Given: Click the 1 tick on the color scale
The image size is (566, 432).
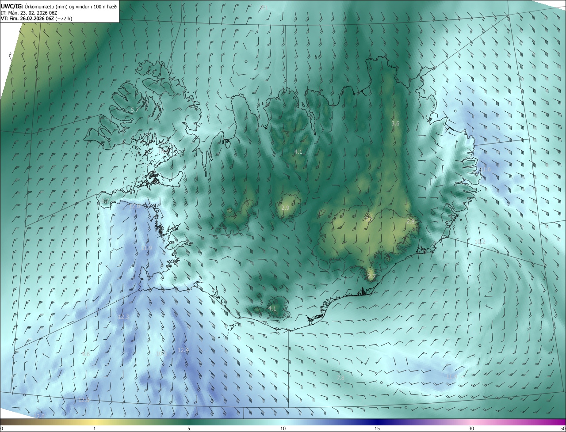Looking at the screenshot, I should (95, 428).
